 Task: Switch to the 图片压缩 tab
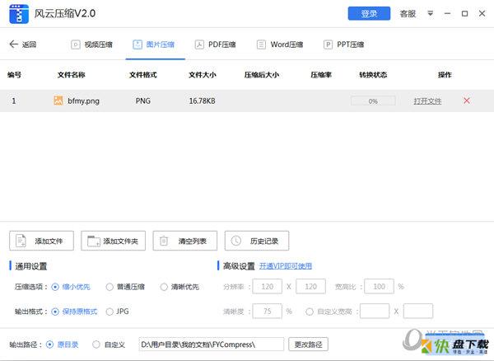pyautogui.click(x=154, y=45)
